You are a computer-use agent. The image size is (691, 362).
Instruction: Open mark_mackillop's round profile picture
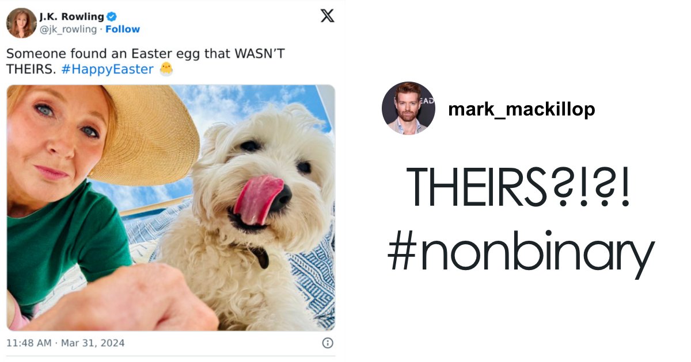click(408, 108)
